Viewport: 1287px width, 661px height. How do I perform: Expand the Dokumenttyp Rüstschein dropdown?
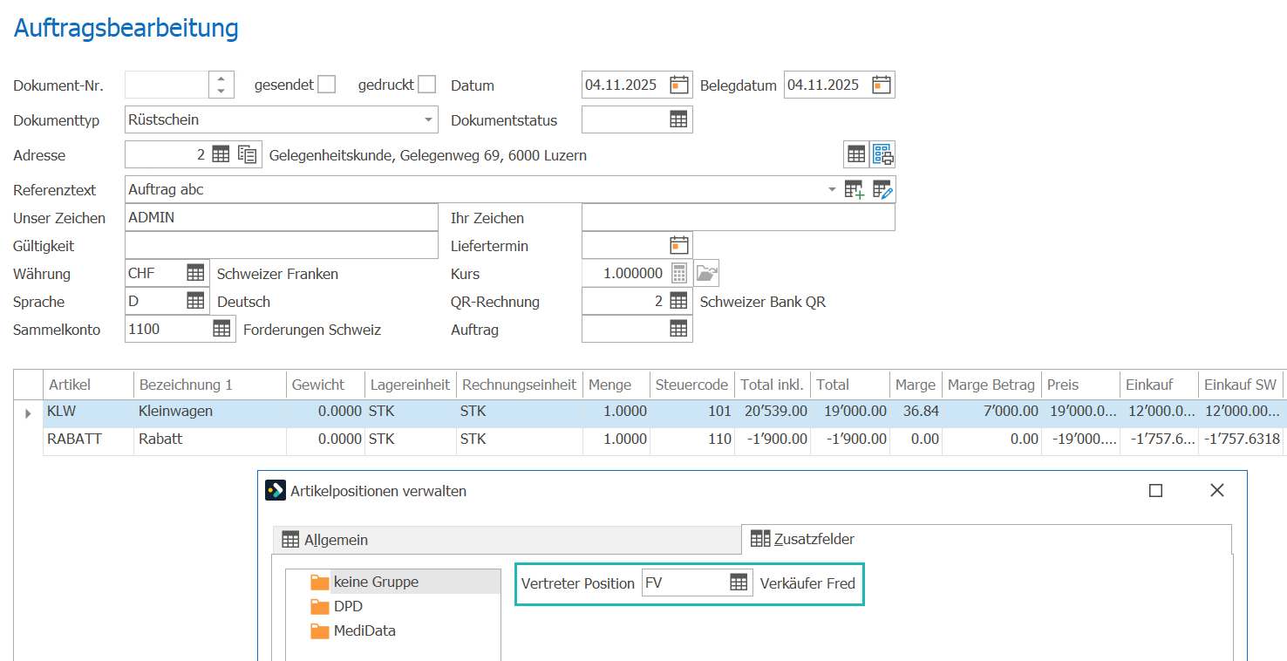click(x=428, y=119)
